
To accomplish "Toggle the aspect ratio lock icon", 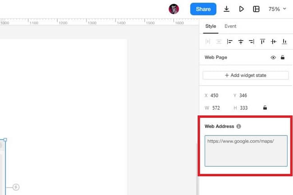I will click(265, 108).
